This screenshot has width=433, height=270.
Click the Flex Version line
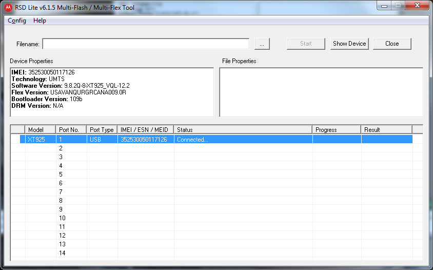(69, 92)
